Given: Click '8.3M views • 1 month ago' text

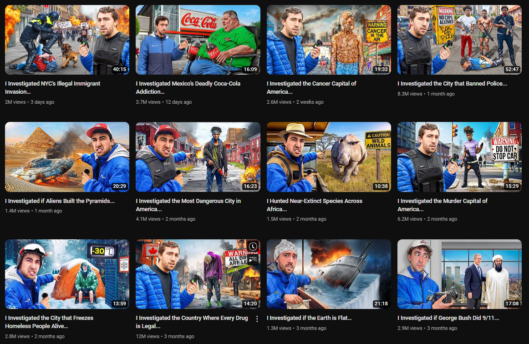Looking at the screenshot, I should [x=426, y=94].
